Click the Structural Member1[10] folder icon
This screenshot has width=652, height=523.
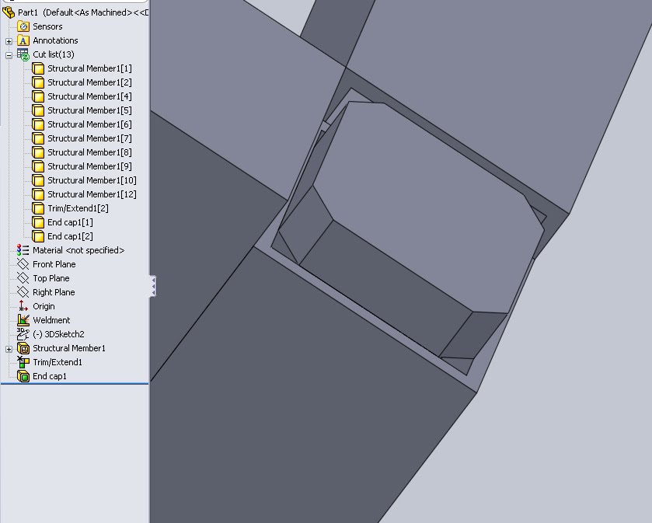38,180
